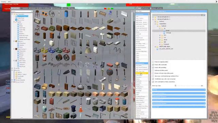Collapse the Team Fortress 2 spawnlist node
The image size is (218, 123).
[14, 49]
